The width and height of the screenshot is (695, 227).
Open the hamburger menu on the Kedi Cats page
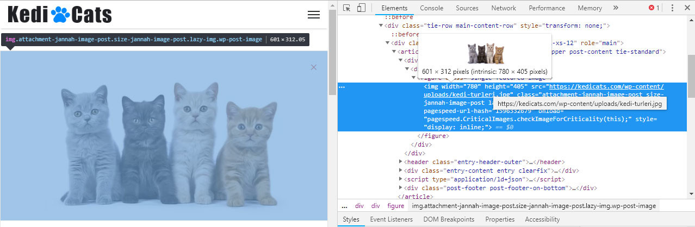[x=314, y=15]
